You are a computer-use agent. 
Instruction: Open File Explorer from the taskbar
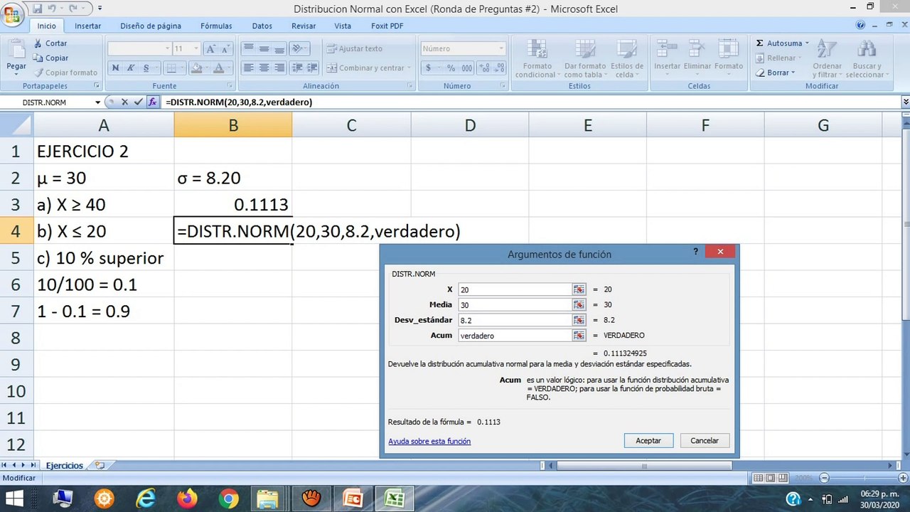coord(267,498)
